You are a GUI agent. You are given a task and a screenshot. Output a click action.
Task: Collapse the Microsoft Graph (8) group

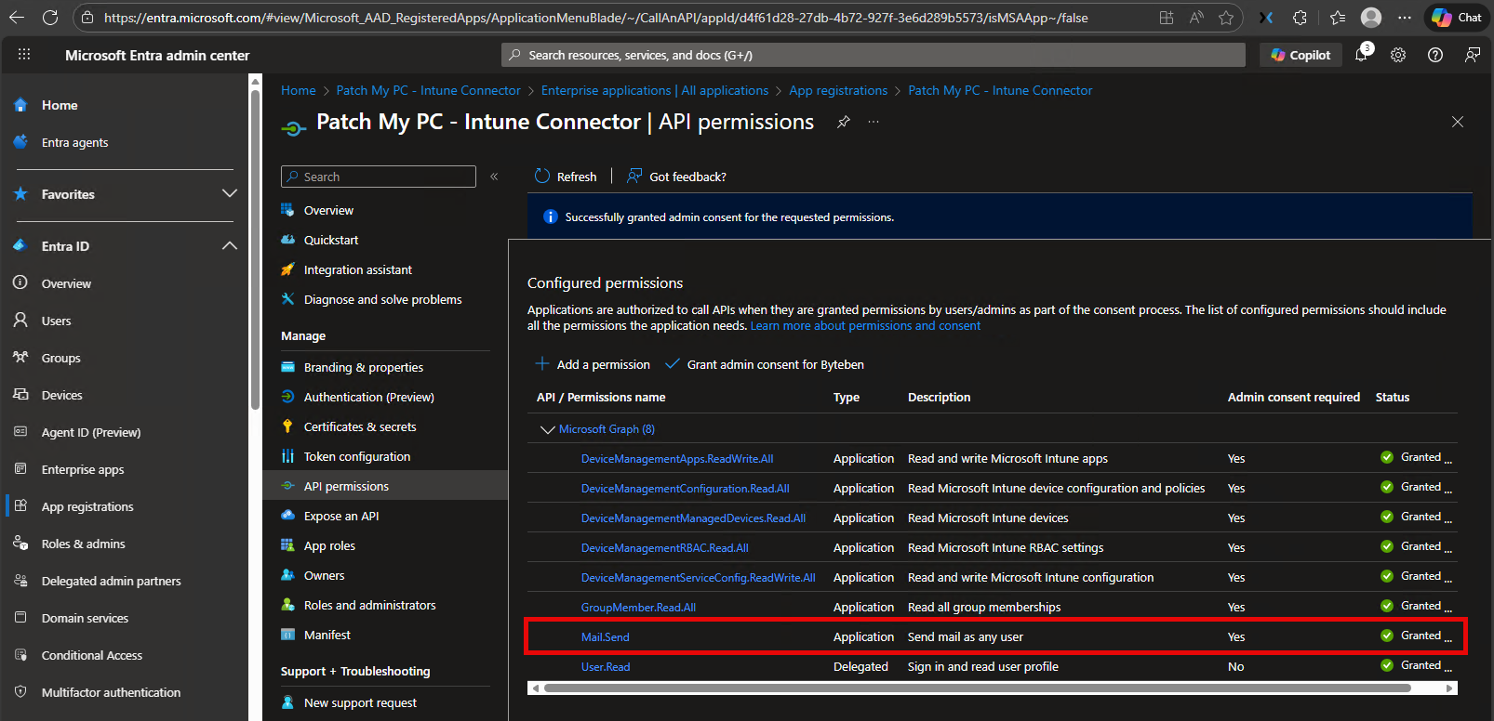pyautogui.click(x=548, y=429)
